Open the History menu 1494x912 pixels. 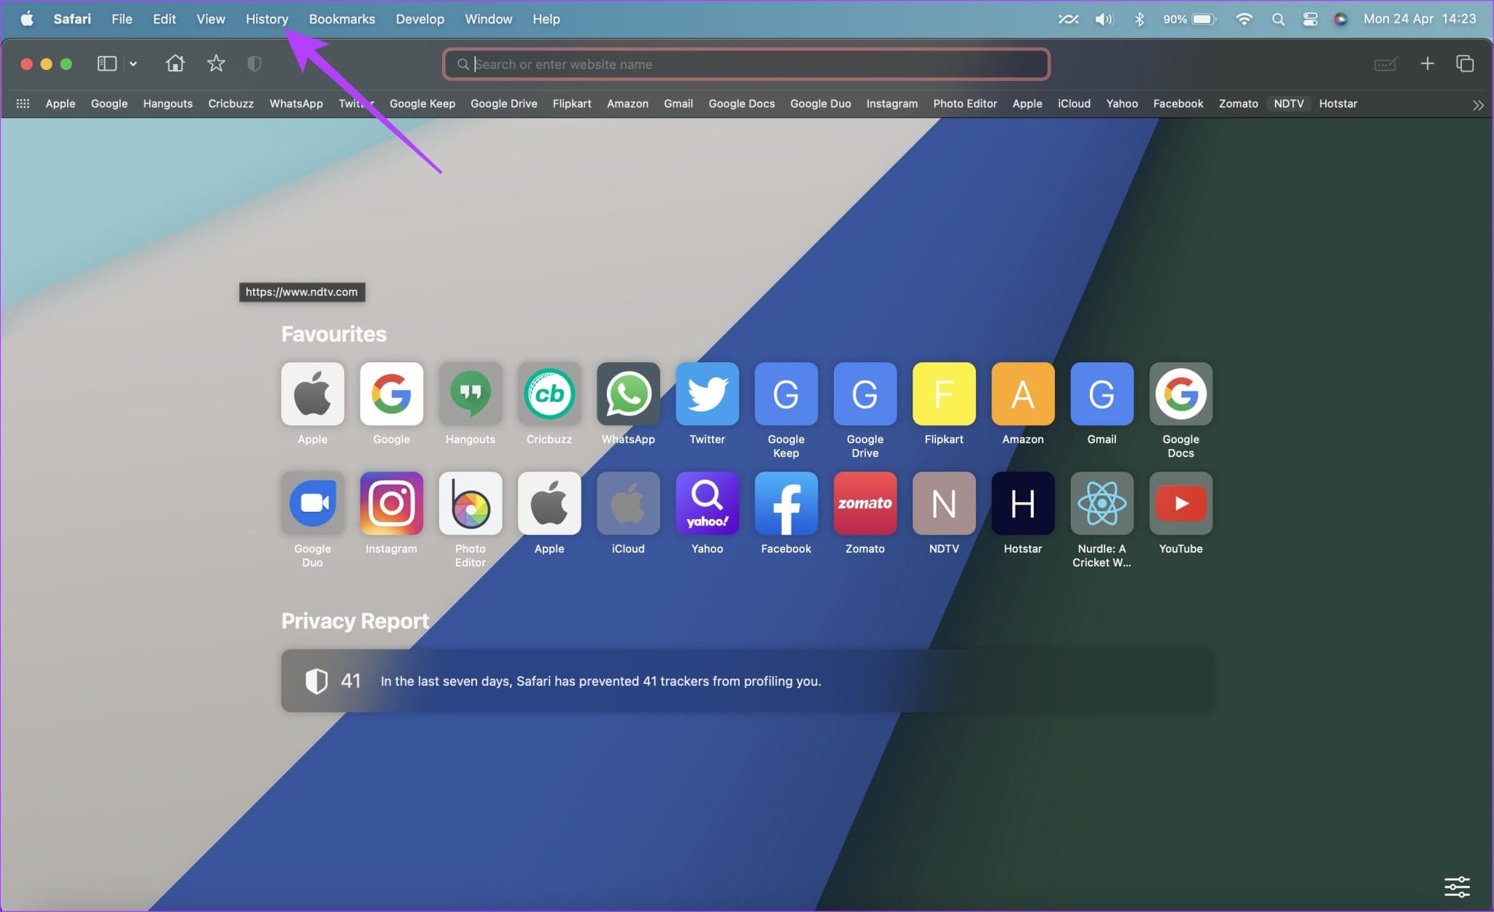(x=267, y=19)
